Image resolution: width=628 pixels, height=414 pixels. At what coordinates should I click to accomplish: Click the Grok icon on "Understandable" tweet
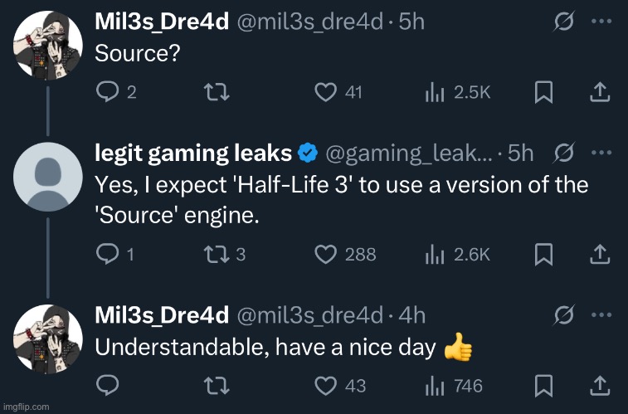click(564, 314)
